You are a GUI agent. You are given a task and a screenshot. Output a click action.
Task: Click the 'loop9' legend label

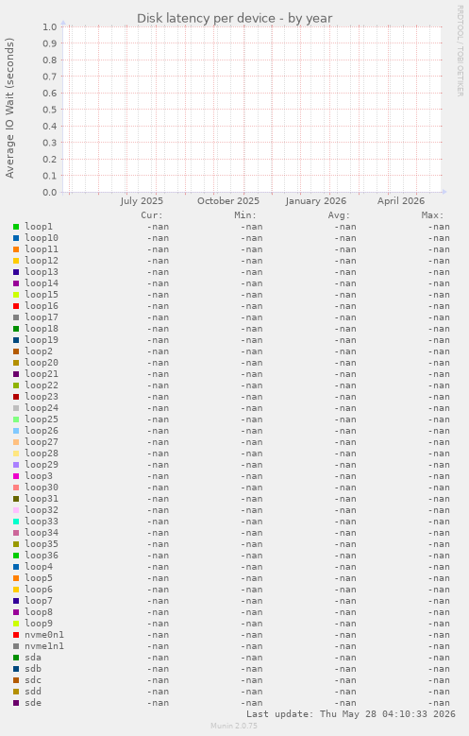(39, 624)
